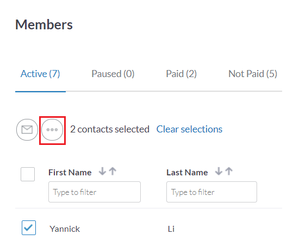Image resolution: width=287 pixels, height=247 pixels.
Task: Sort Last Name ascending with up arrow
Action: [x=229, y=172]
